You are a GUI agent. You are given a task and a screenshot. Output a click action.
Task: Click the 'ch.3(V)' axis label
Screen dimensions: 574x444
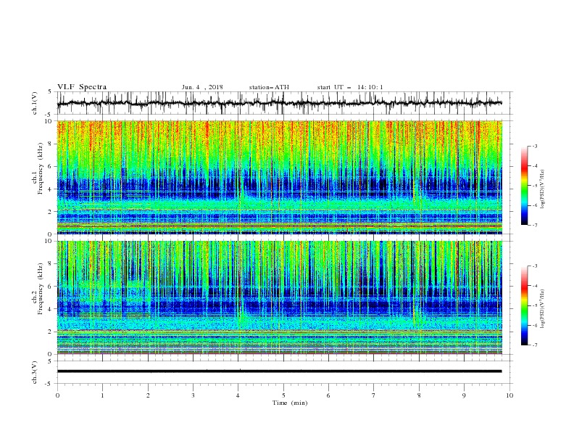35,373
